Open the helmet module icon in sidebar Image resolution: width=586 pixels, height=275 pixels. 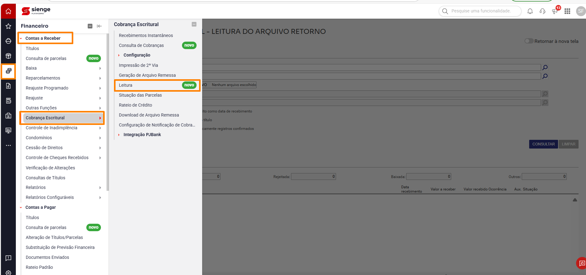[x=8, y=41]
